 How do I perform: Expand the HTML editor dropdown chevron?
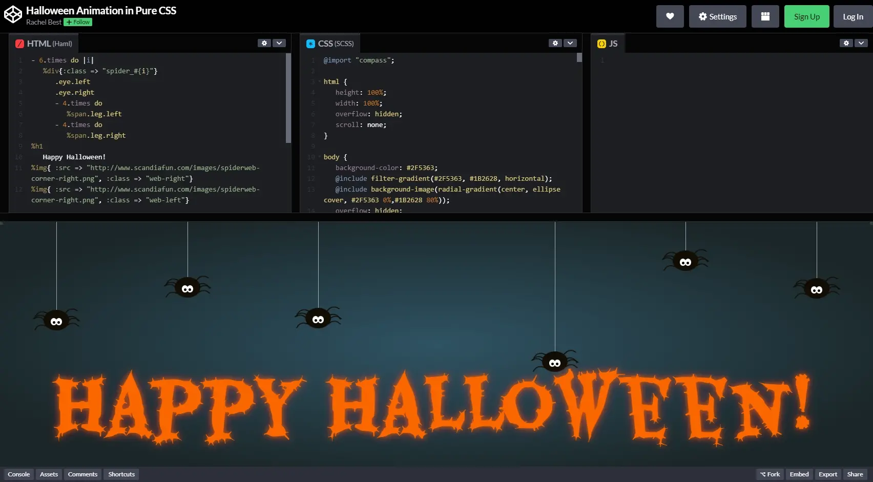tap(279, 43)
